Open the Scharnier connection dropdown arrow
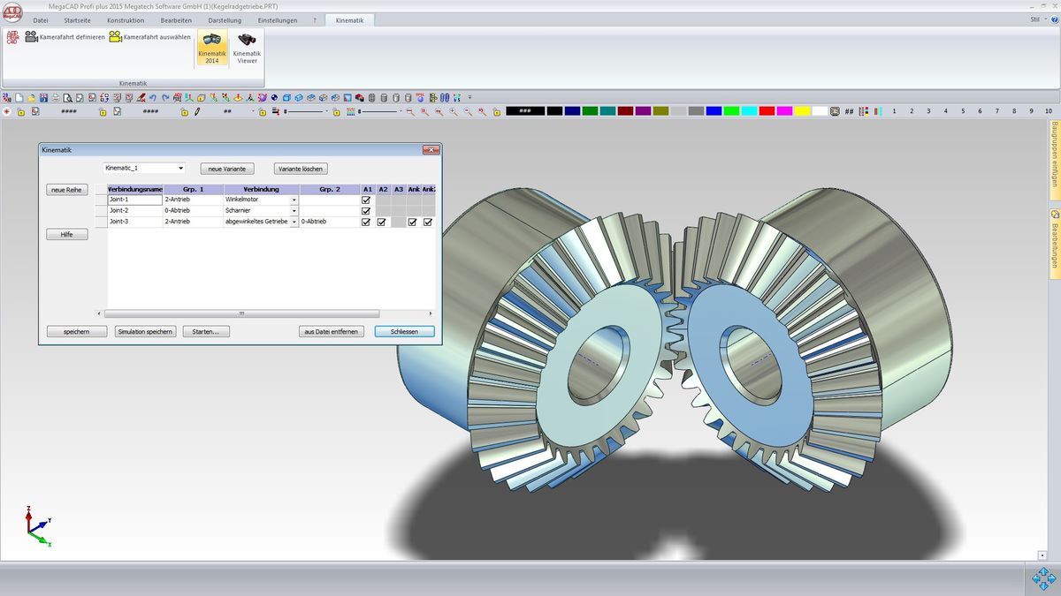 click(294, 211)
